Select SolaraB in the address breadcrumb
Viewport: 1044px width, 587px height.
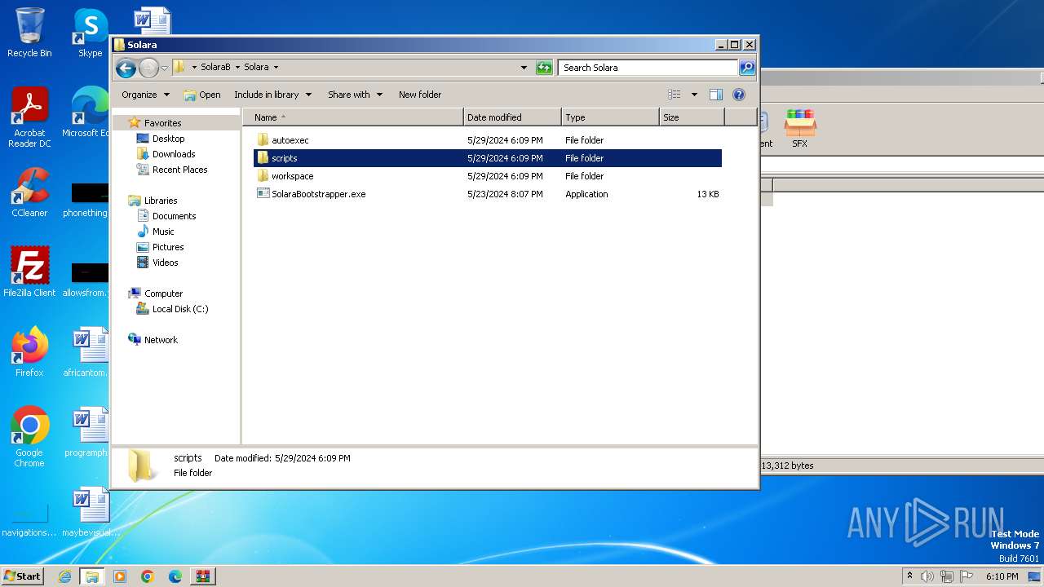coord(215,67)
